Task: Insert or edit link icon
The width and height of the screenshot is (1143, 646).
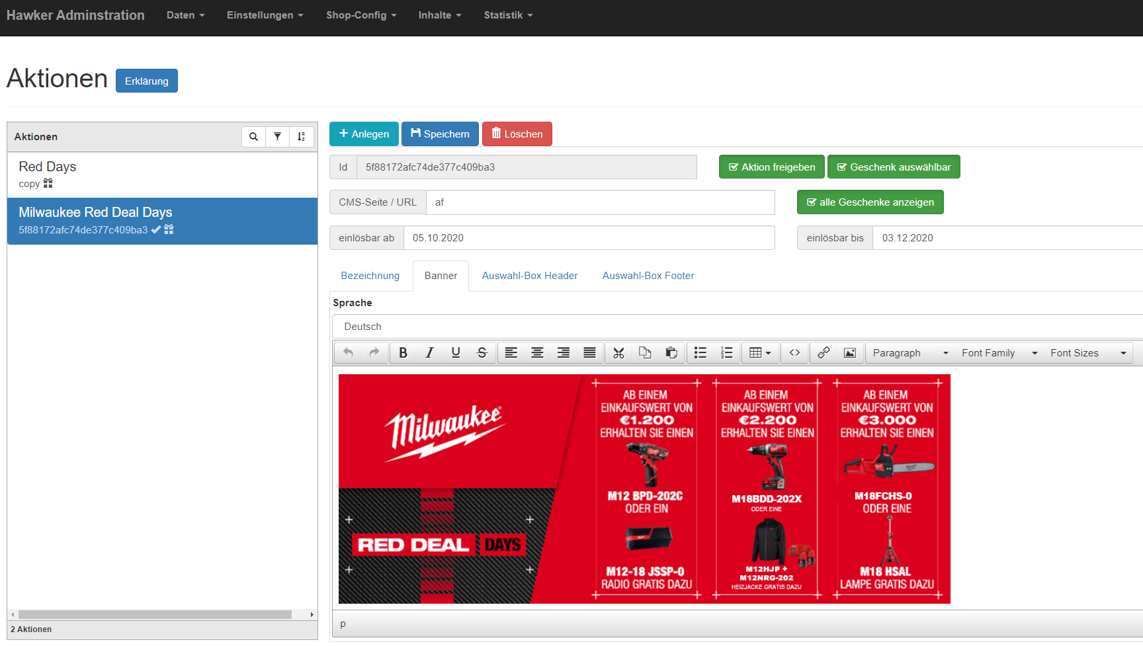Action: click(824, 353)
